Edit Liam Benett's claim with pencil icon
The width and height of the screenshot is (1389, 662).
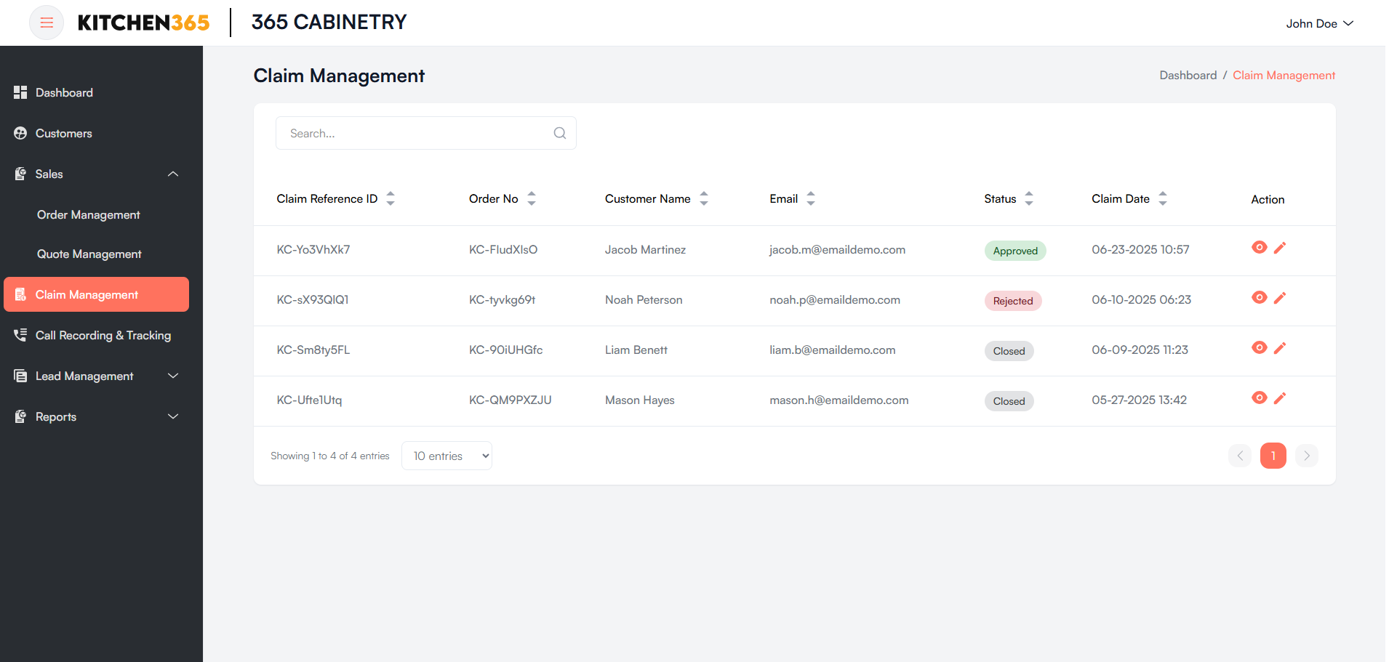click(x=1280, y=348)
